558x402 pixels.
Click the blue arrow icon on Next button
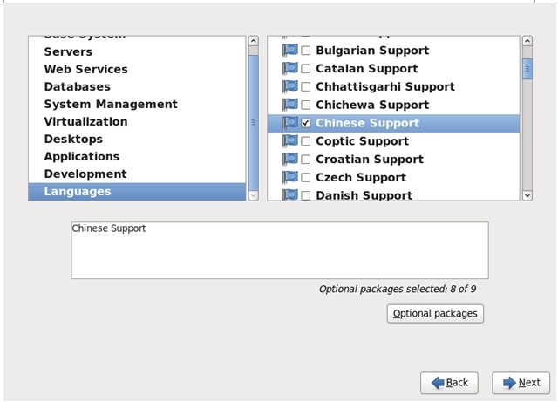(x=509, y=383)
